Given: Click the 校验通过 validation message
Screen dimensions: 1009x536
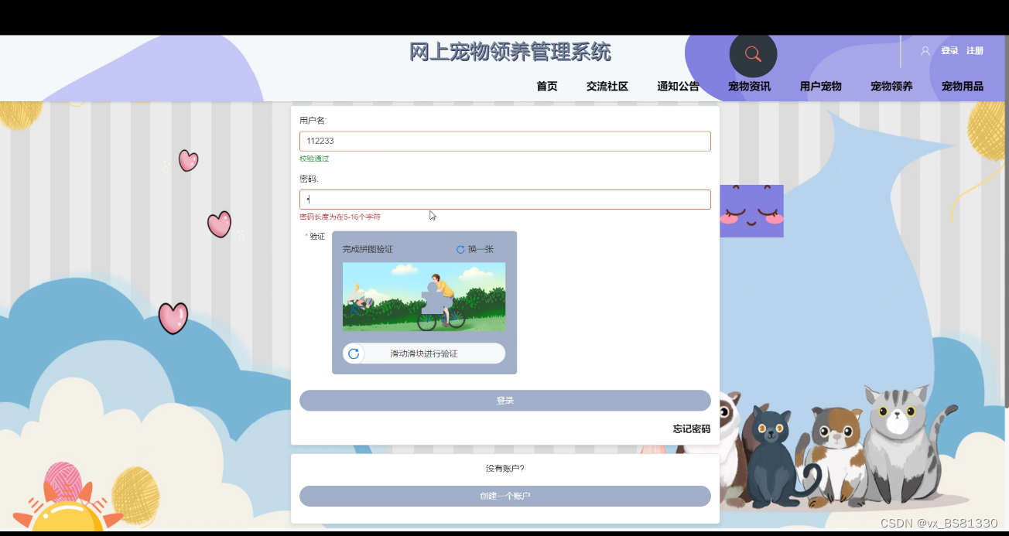Looking at the screenshot, I should pos(314,159).
